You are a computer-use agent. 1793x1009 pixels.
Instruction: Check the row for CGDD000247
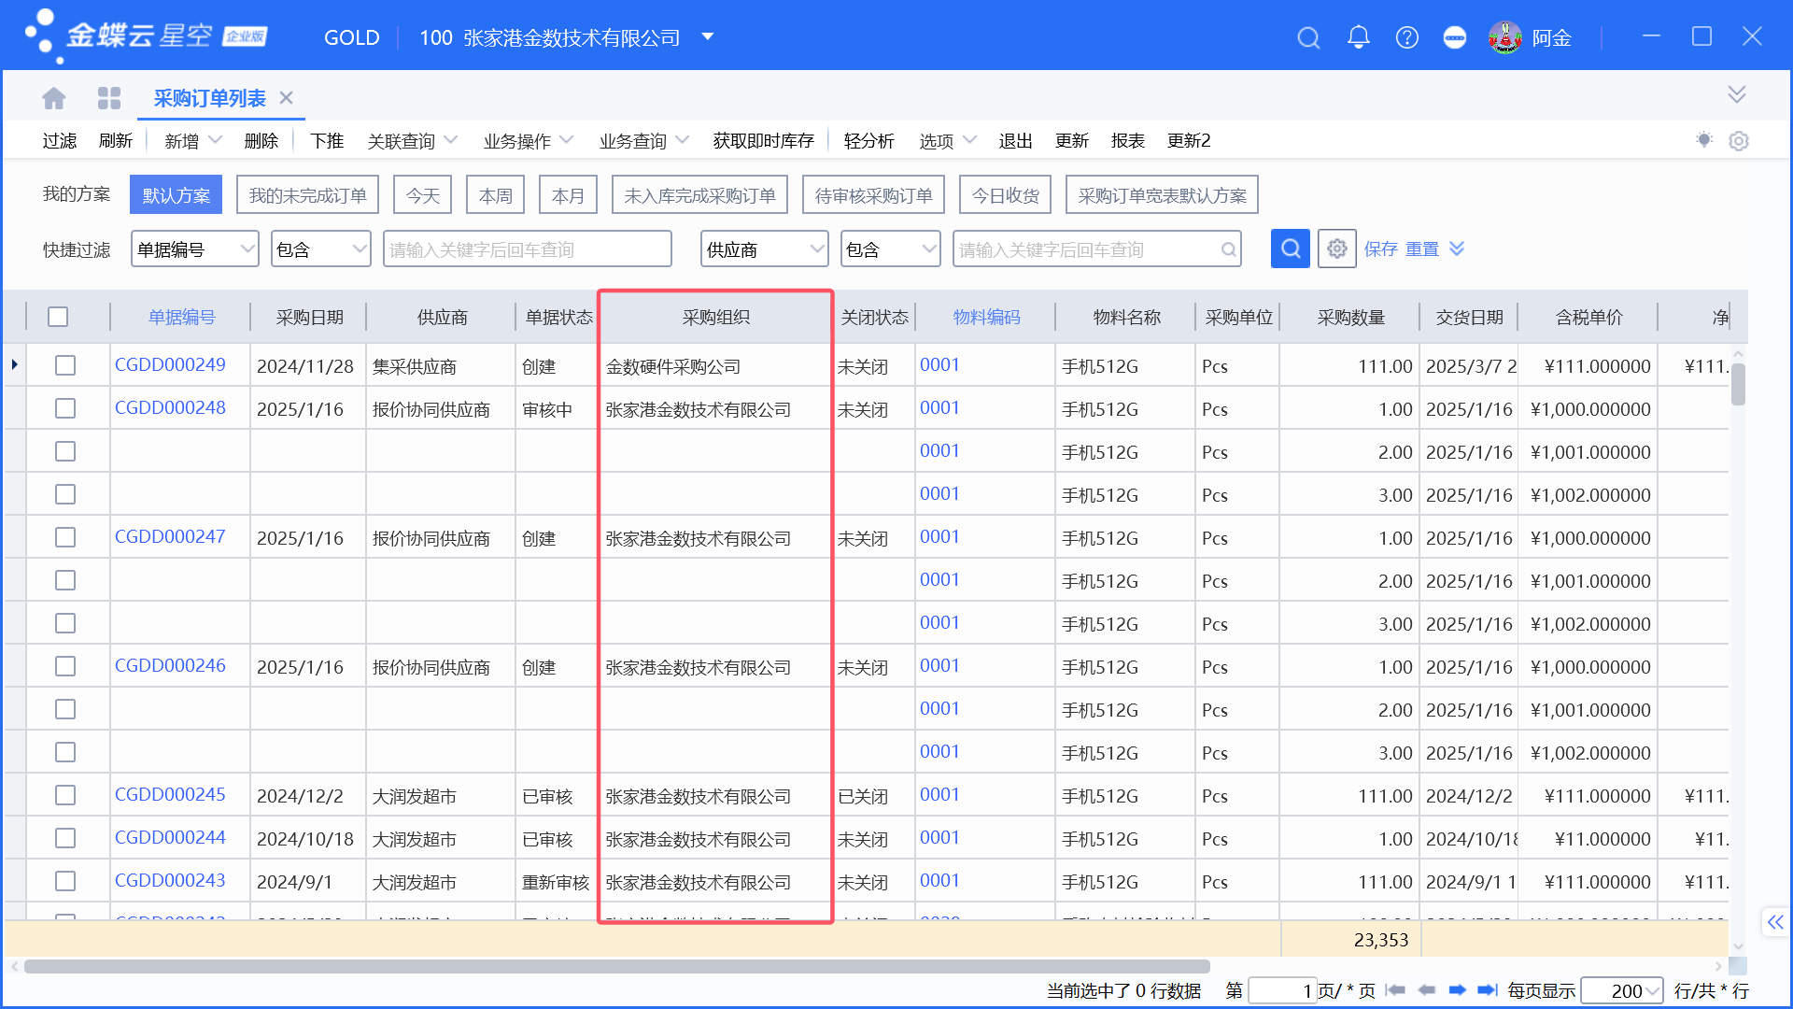[65, 537]
